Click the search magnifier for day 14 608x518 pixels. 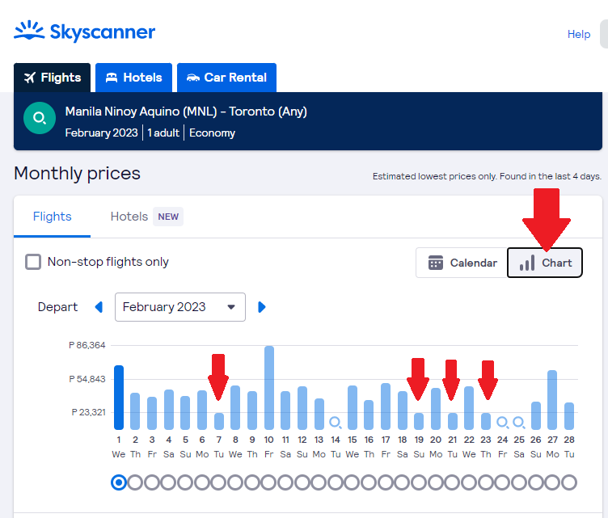pos(336,423)
